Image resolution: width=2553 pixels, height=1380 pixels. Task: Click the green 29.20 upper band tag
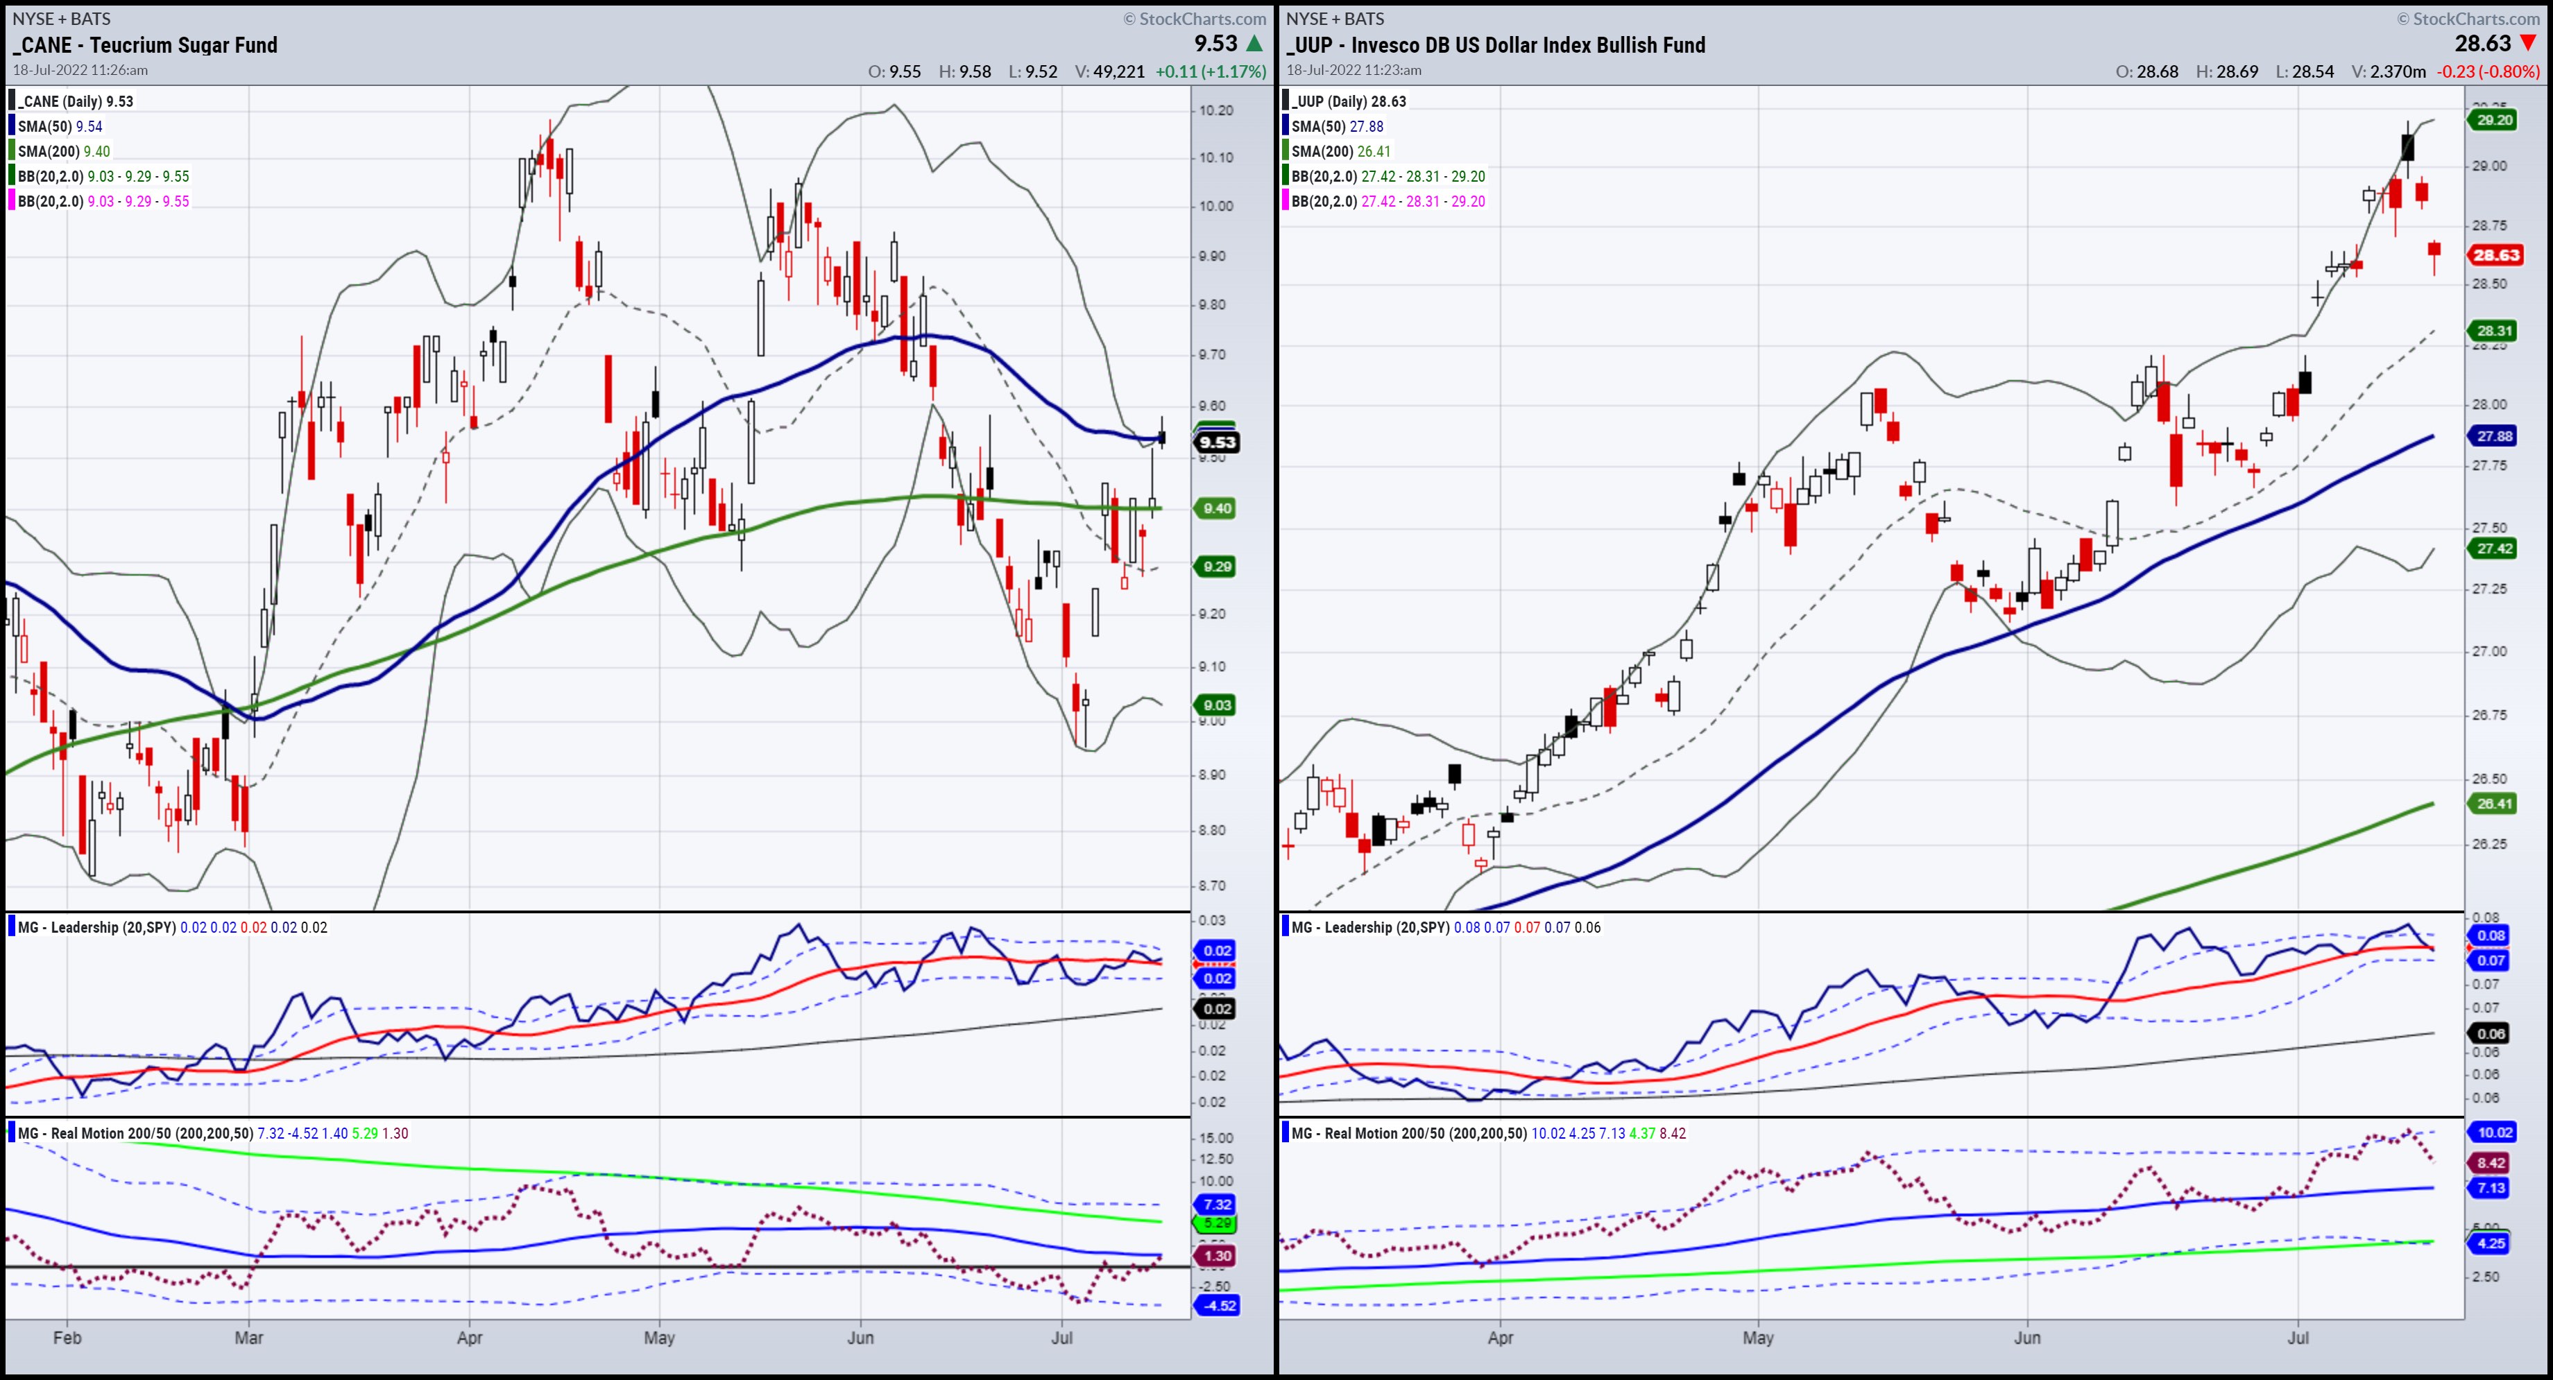2493,120
